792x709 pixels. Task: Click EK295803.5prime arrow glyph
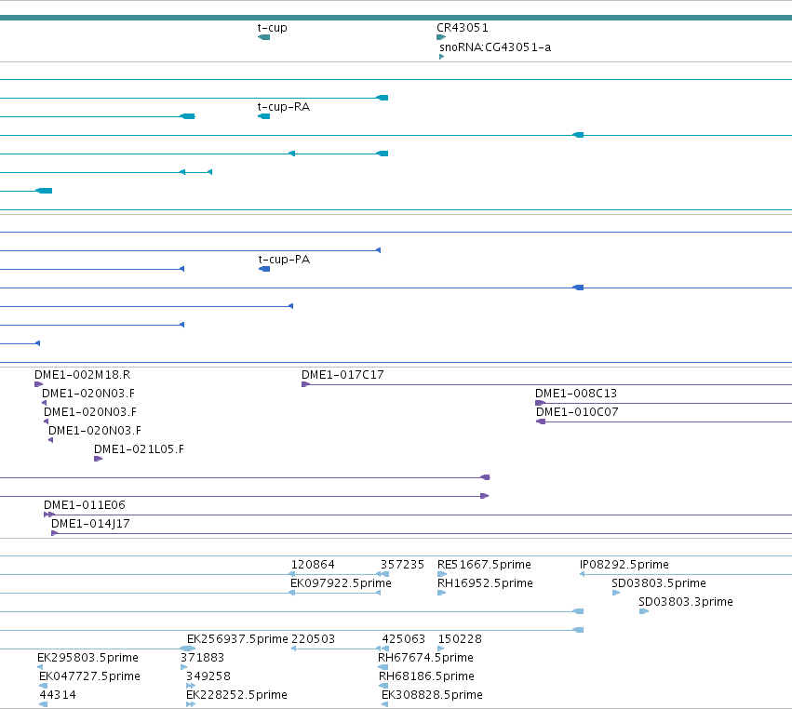[x=40, y=667]
